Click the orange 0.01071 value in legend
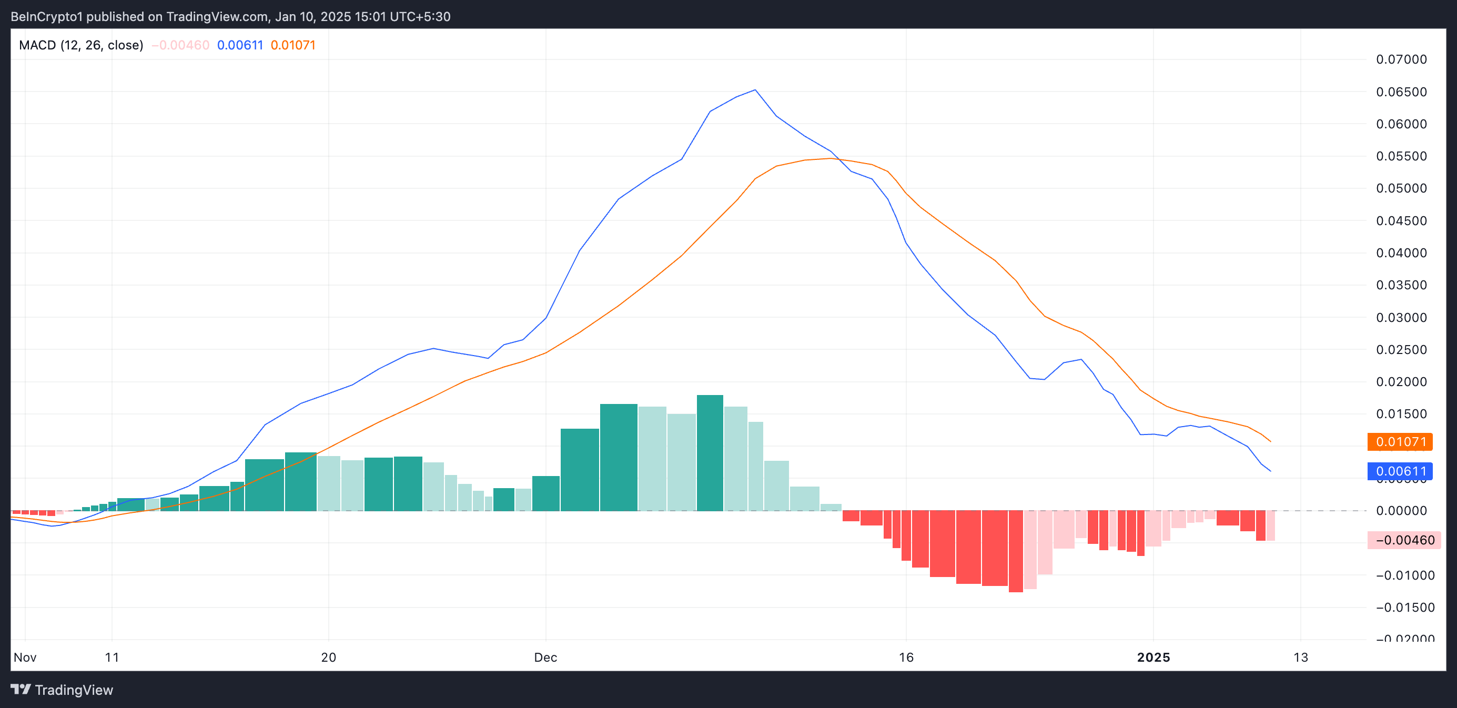1457x708 pixels. [292, 45]
